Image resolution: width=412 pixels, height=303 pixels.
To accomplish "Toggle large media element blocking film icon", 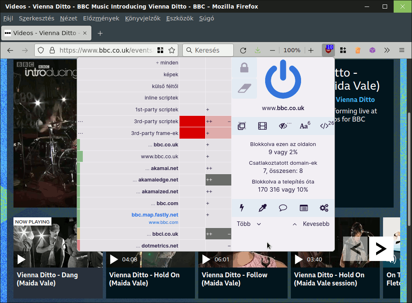I will click(x=262, y=126).
